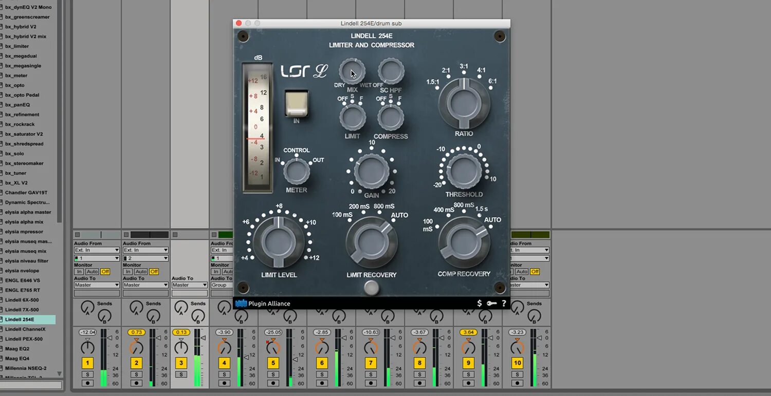Click track 10 monitor Off button

pyautogui.click(x=535, y=272)
